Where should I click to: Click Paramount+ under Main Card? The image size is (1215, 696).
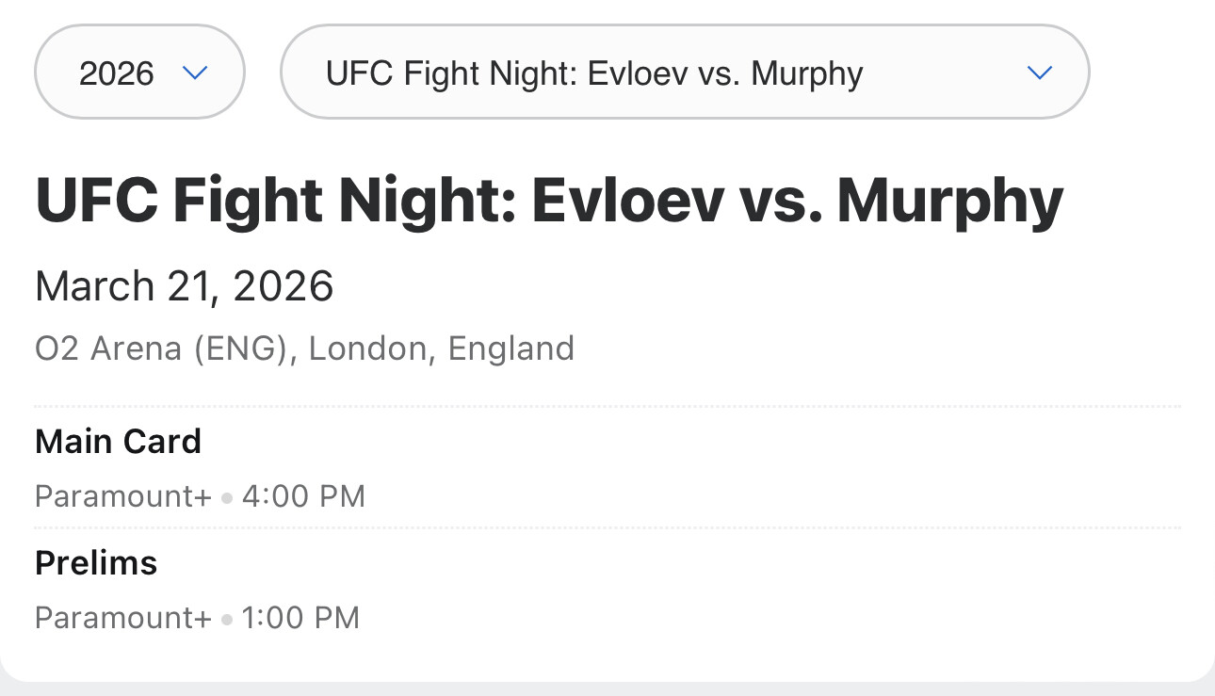click(123, 496)
